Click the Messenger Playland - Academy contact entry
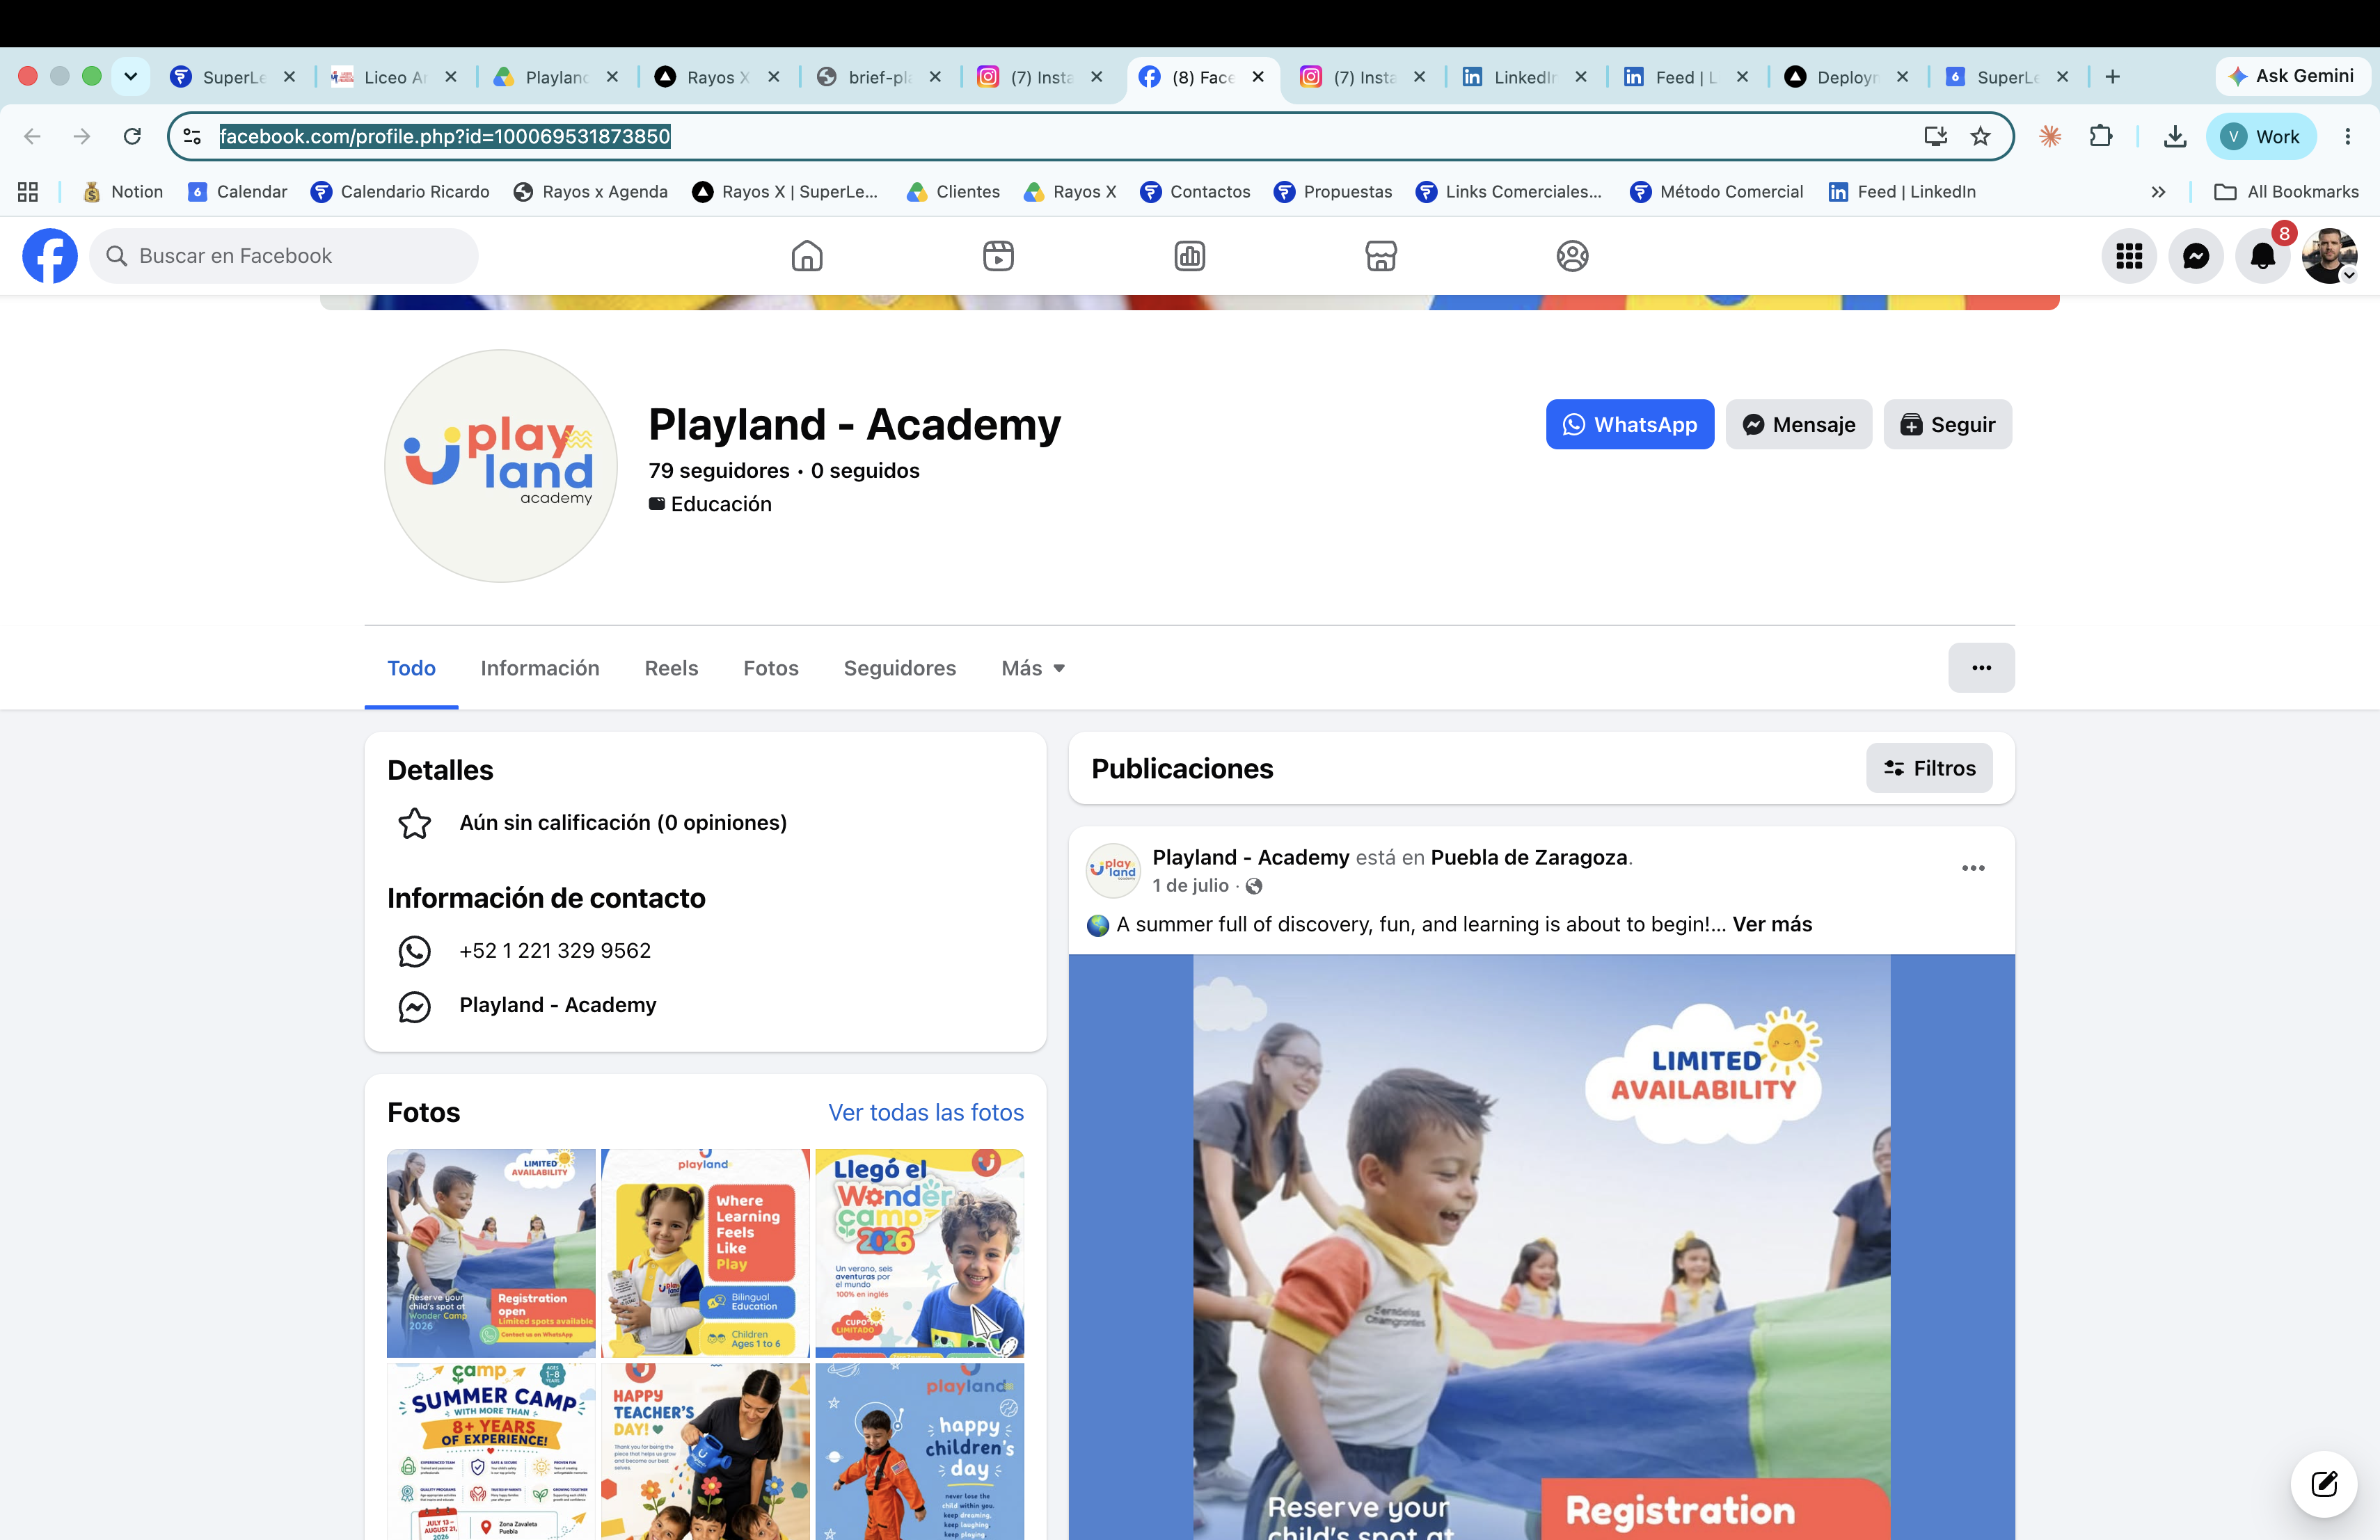 click(558, 1004)
